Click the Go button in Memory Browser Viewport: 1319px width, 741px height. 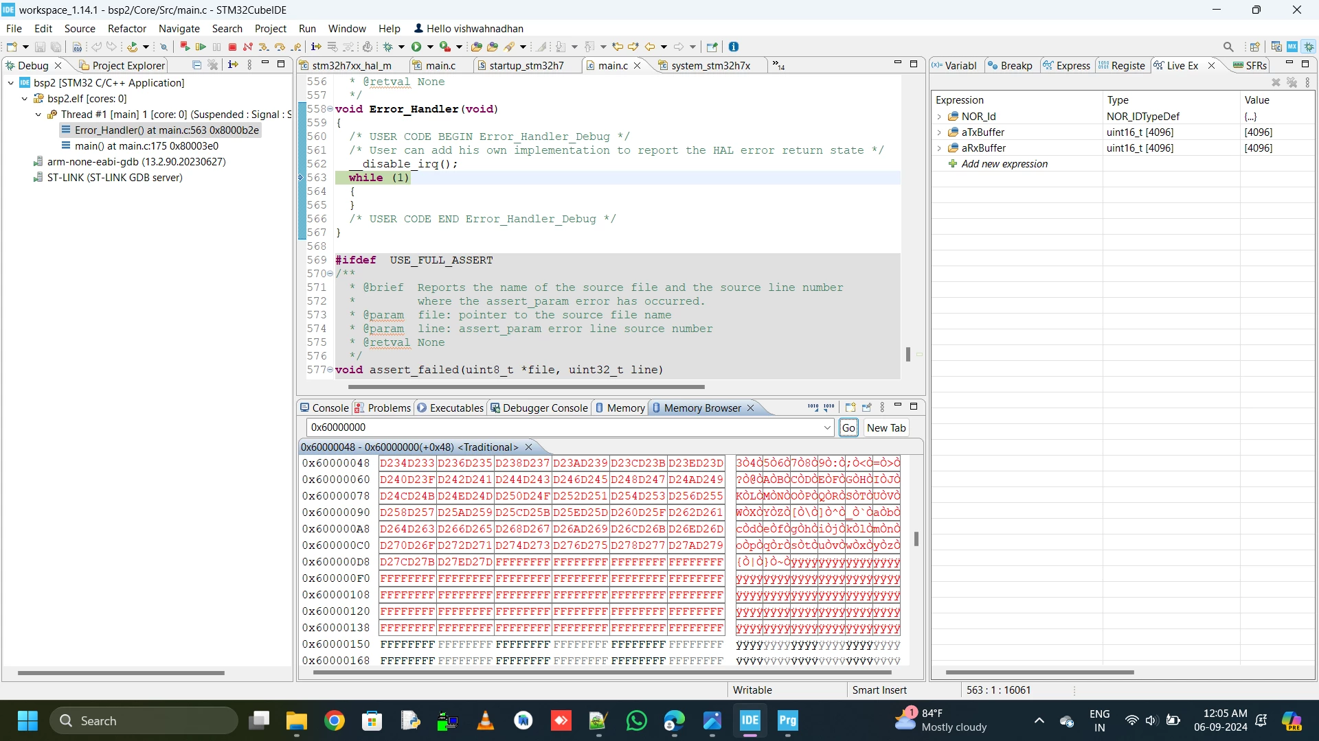(848, 427)
